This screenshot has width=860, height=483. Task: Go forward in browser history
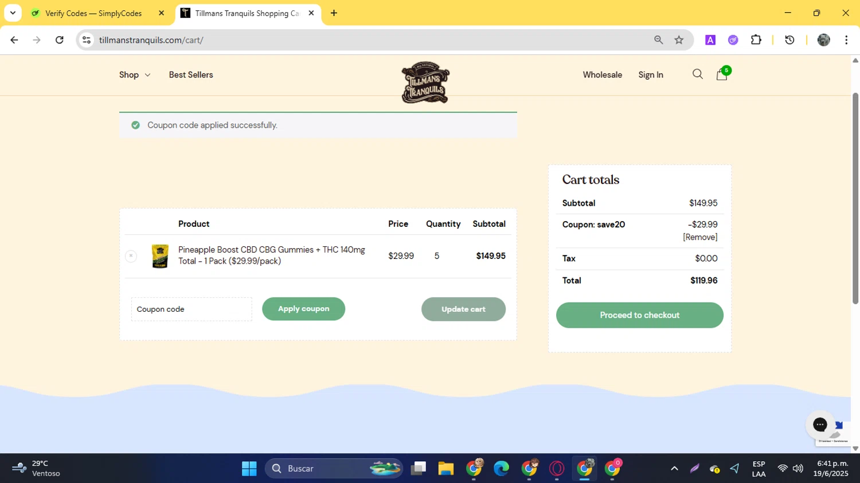[37, 40]
